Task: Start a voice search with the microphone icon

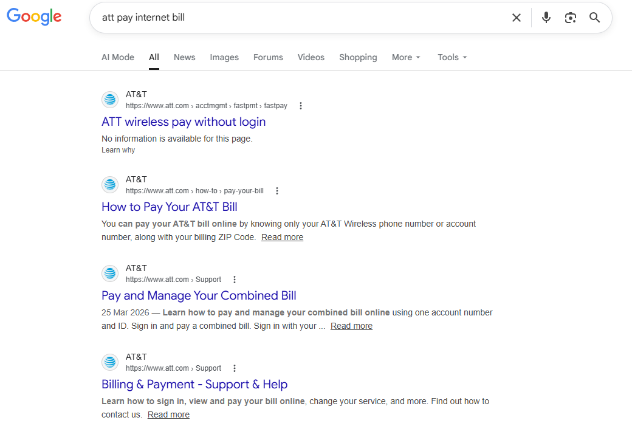Action: click(546, 18)
